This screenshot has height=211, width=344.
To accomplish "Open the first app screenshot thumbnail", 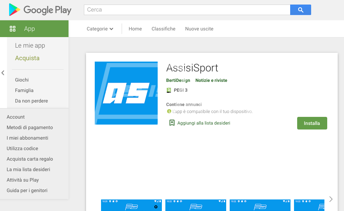I will tap(131, 205).
